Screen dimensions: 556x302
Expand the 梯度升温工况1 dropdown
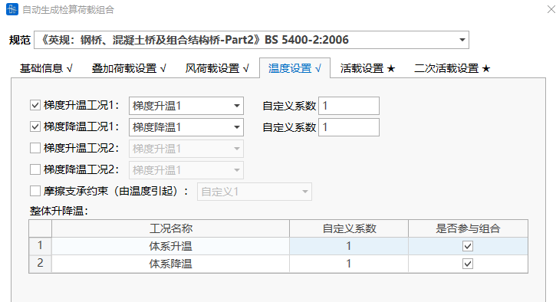(x=186, y=106)
